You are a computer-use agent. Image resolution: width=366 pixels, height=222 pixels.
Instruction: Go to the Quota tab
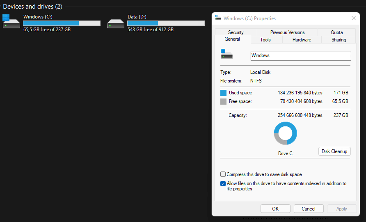pyautogui.click(x=336, y=32)
